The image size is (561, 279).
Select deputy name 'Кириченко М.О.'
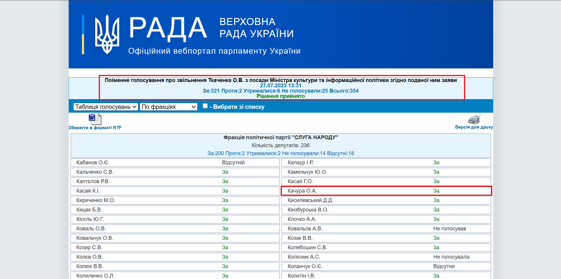(96, 200)
